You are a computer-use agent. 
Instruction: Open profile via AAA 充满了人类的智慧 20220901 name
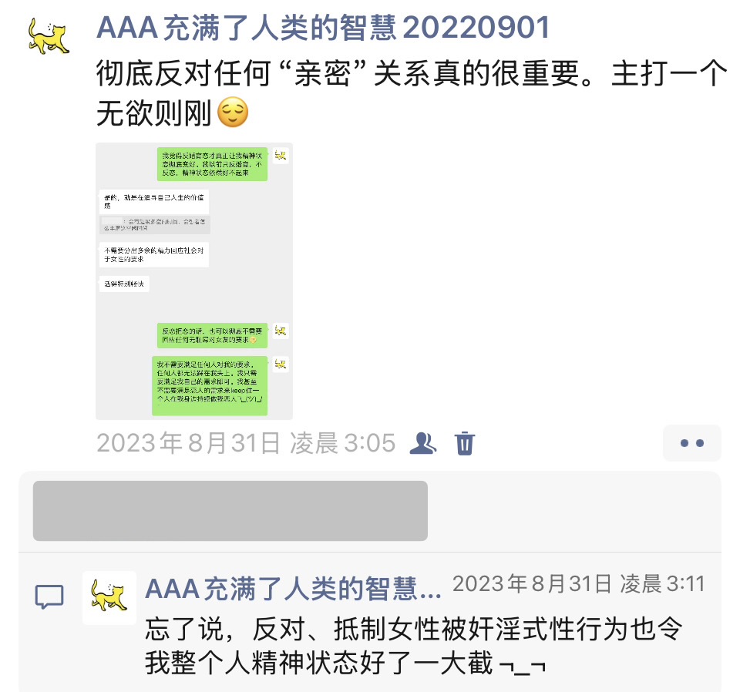pyautogui.click(x=323, y=28)
